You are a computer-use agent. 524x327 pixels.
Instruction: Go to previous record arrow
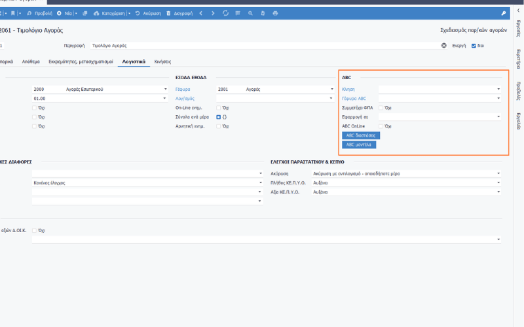[x=201, y=13]
